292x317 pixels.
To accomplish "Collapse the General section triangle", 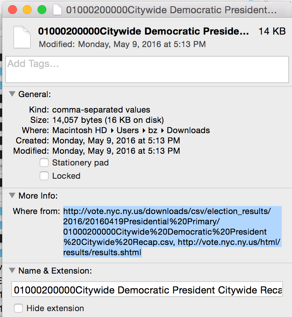I will [x=12, y=95].
